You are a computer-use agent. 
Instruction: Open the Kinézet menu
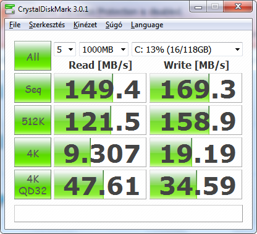click(85, 25)
